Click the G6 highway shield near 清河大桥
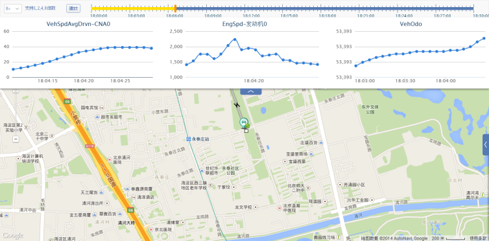This screenshot has width=489, height=241. click(130, 210)
